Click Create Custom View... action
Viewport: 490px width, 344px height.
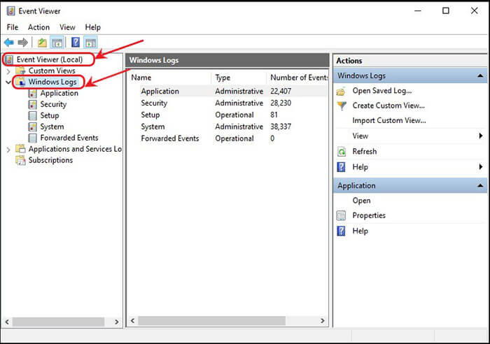point(388,106)
